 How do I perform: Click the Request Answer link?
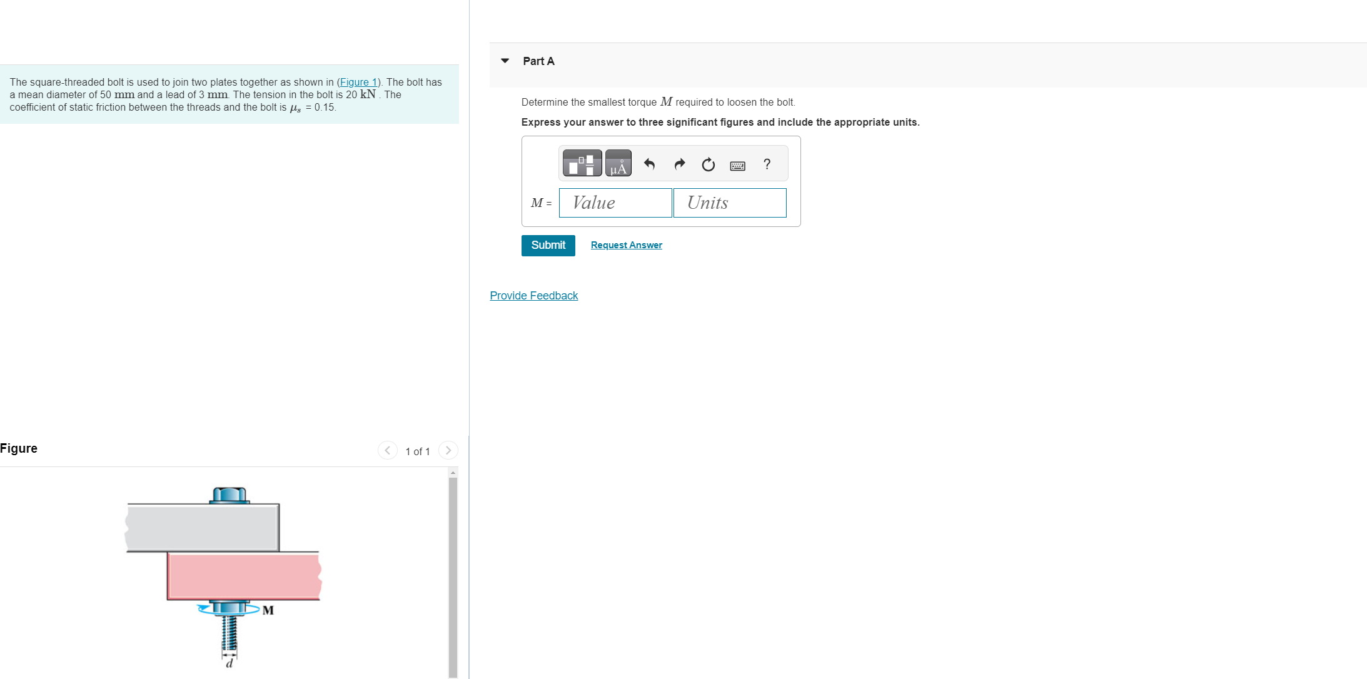click(626, 245)
